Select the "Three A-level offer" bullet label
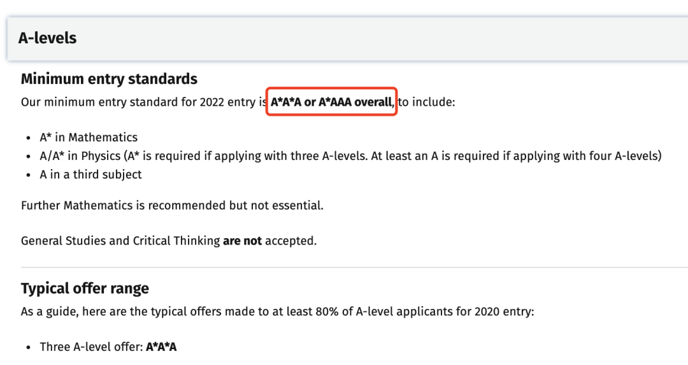This screenshot has width=688, height=365. coord(92,347)
